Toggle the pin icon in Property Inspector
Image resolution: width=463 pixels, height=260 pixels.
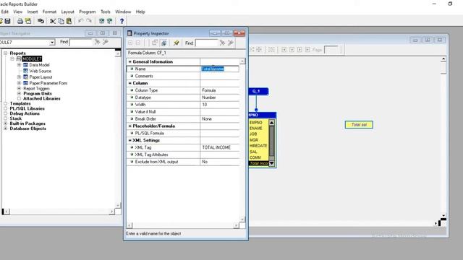pos(177,43)
